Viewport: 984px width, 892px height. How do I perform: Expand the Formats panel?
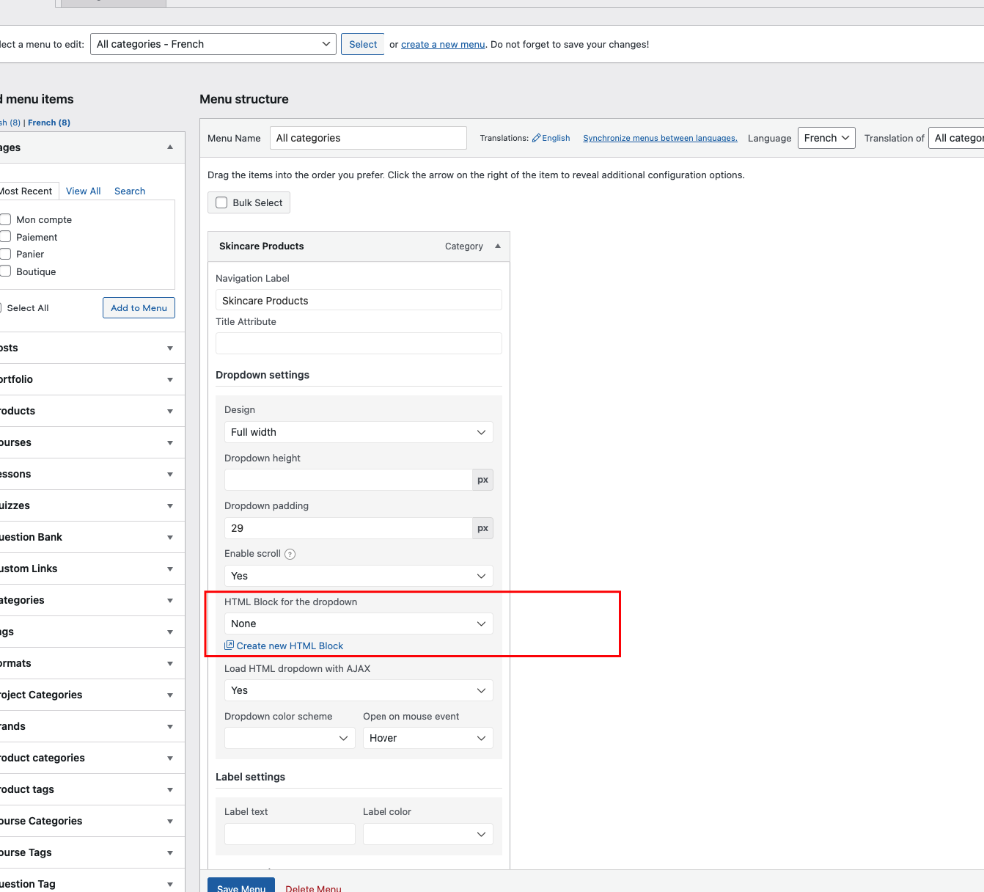pyautogui.click(x=170, y=664)
